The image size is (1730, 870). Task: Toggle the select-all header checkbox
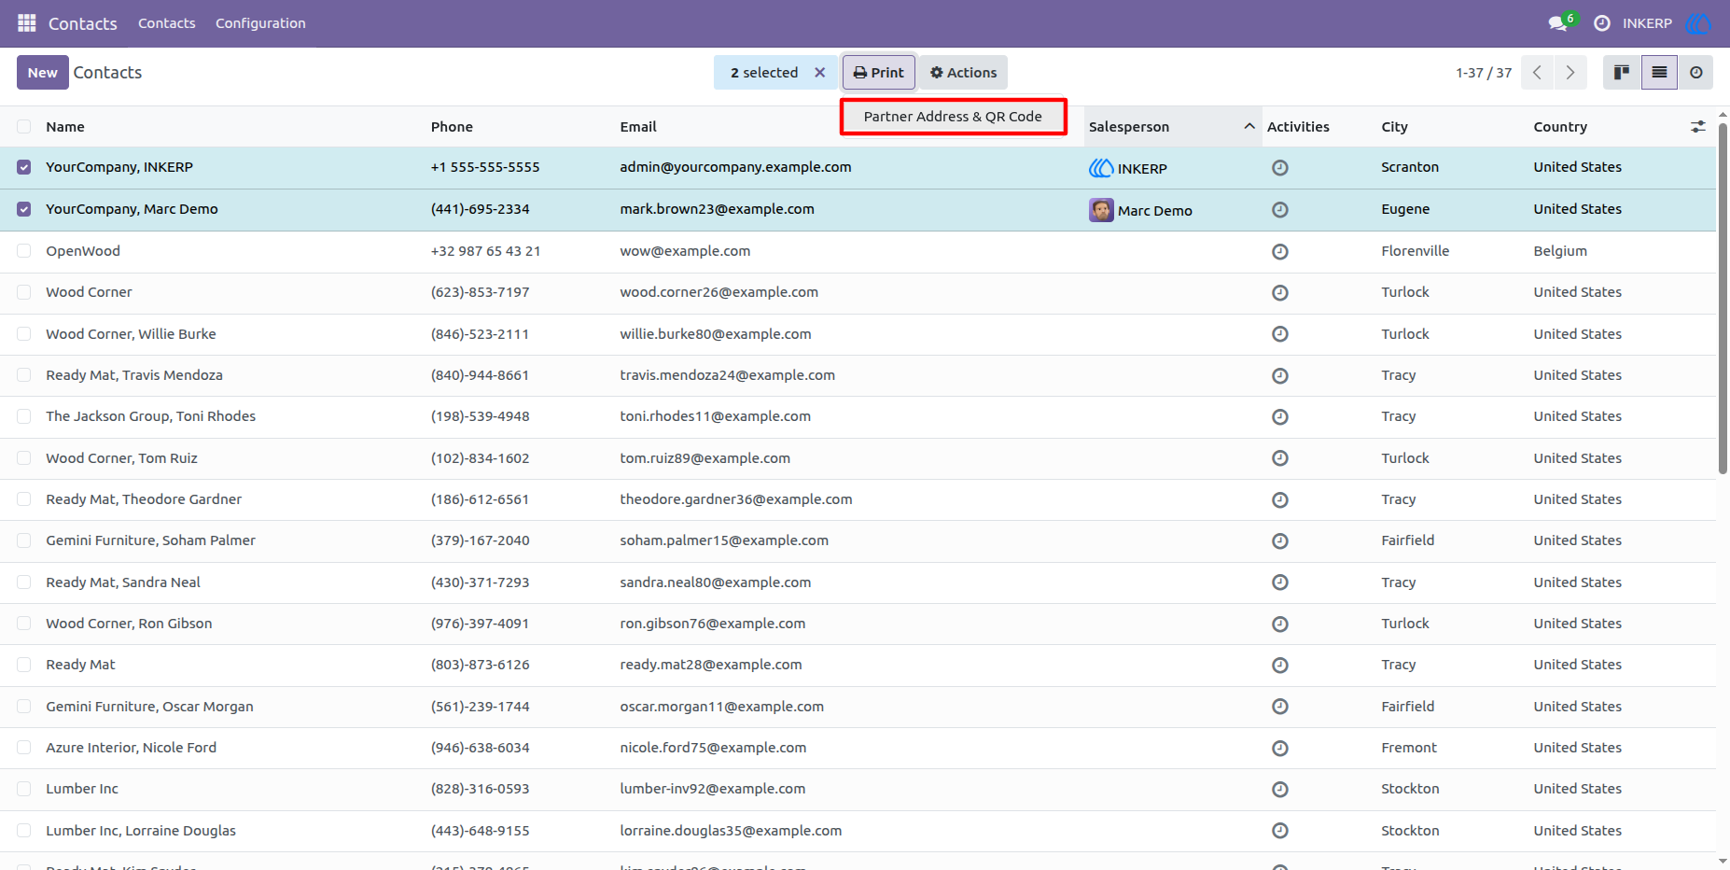[24, 127]
